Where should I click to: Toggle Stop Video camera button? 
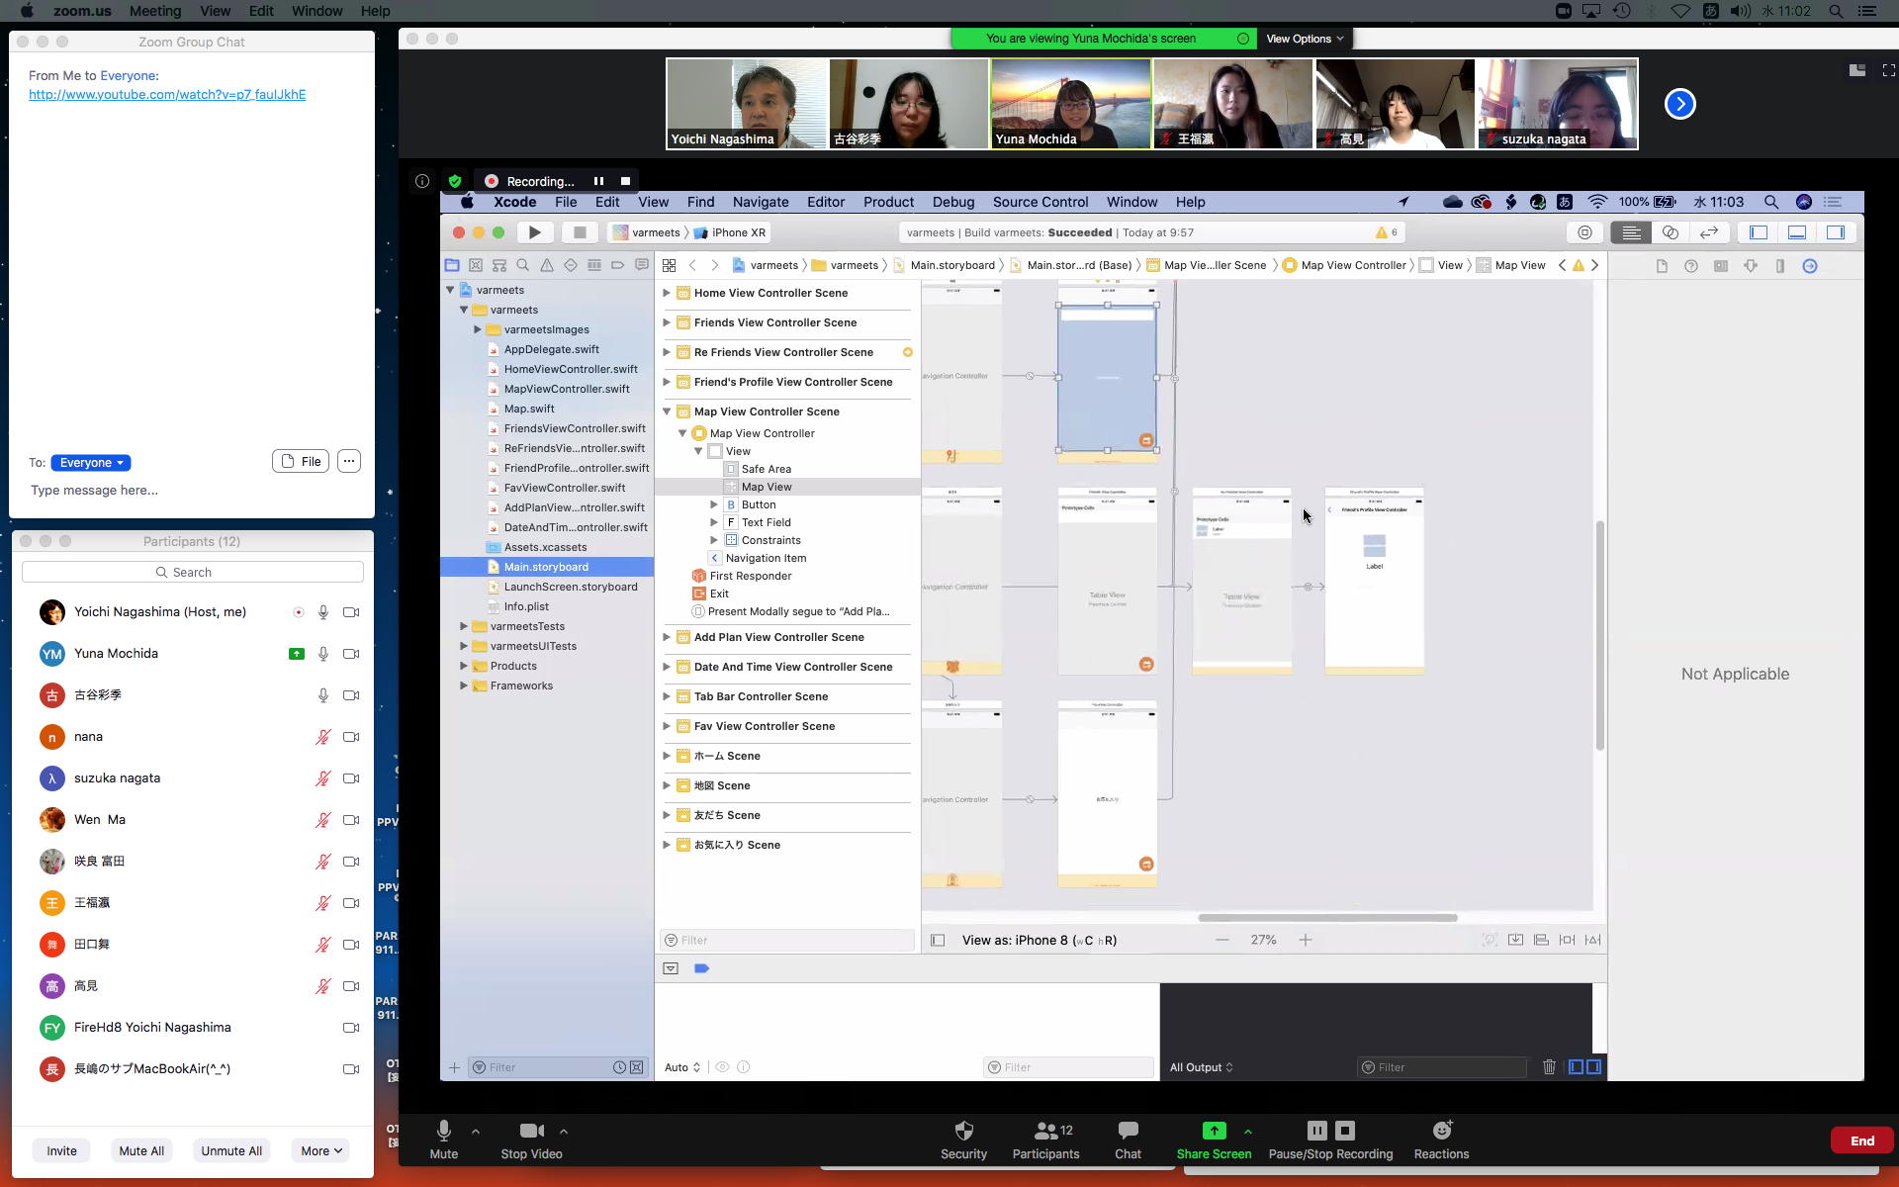click(531, 1131)
